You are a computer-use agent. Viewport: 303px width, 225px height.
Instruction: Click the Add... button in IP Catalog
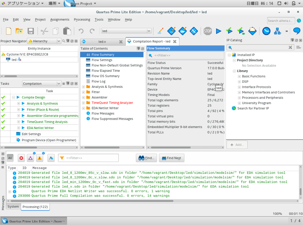click(237, 145)
